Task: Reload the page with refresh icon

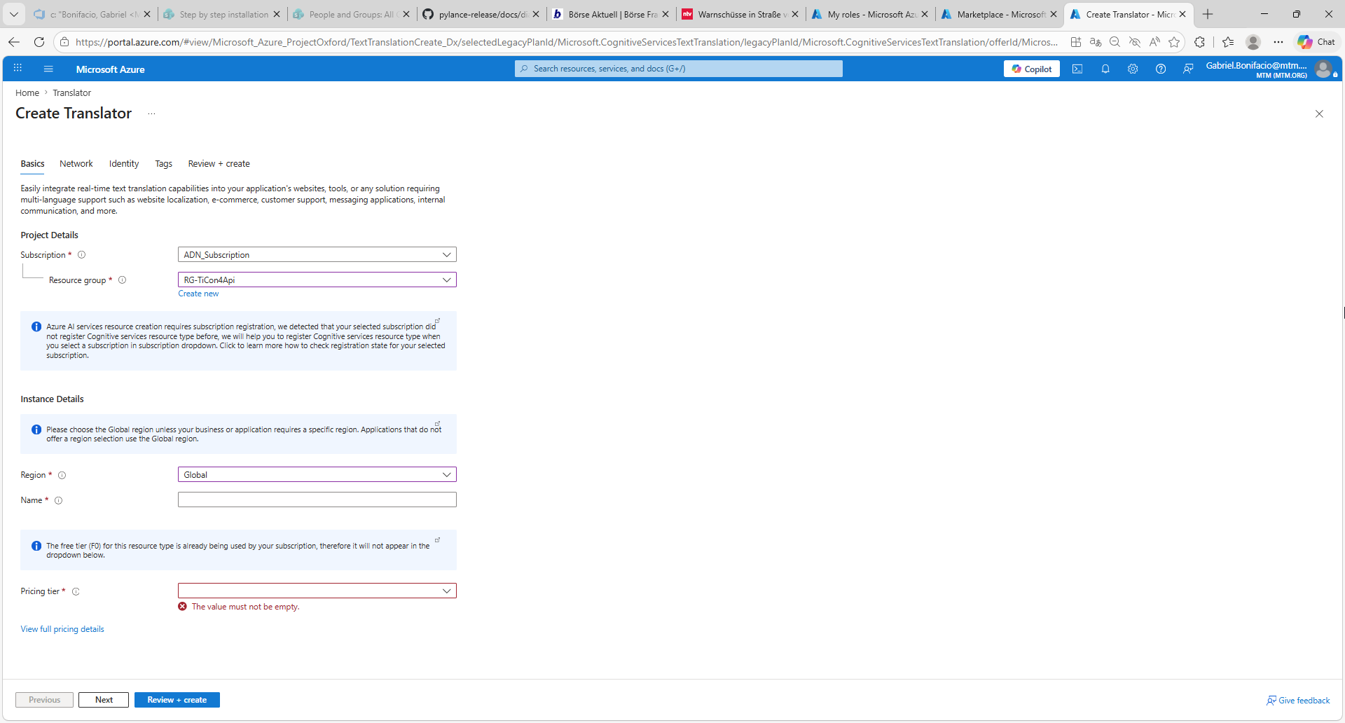Action: 39,42
